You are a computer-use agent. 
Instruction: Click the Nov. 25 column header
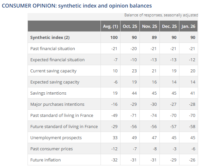(149, 26)
